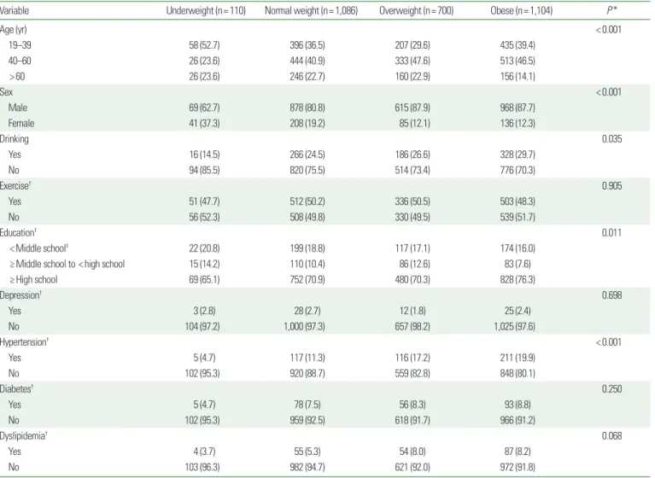Select the 'Dyslipidemia' row heading

[24, 436]
